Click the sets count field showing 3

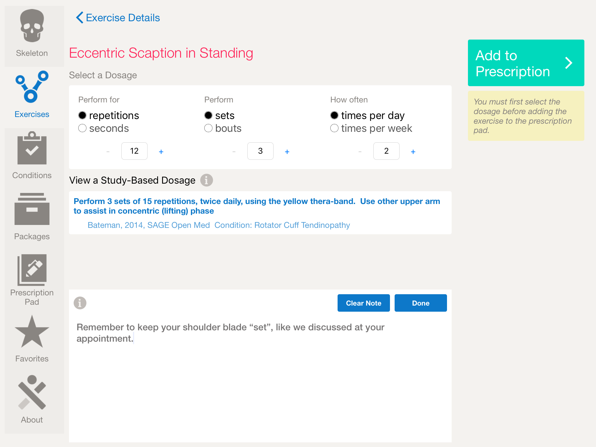260,151
